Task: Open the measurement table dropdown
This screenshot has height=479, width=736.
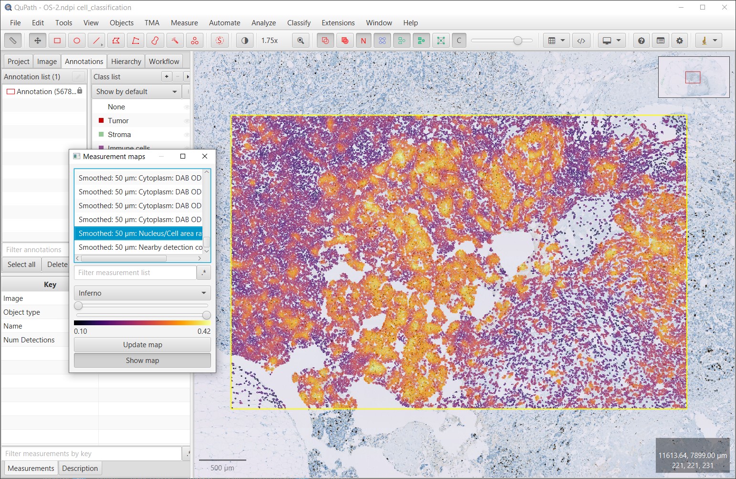Action: pyautogui.click(x=557, y=41)
